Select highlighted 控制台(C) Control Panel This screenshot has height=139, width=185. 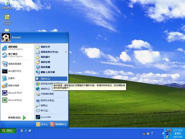tap(51, 79)
